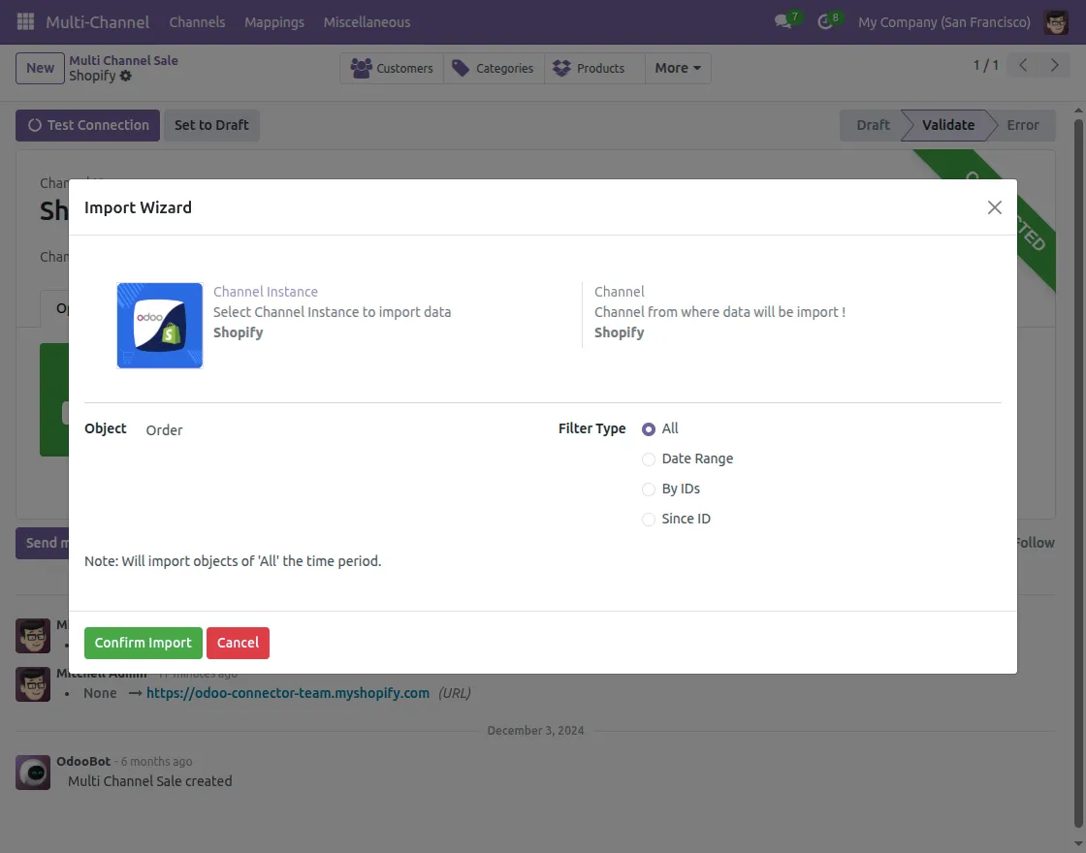The height and width of the screenshot is (853, 1086).
Task: Select the By IDs filter type
Action: pyautogui.click(x=648, y=489)
